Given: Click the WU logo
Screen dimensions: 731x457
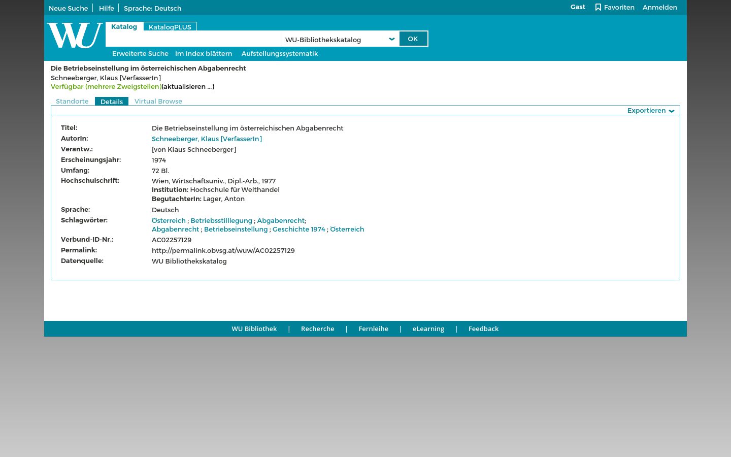Looking at the screenshot, I should coord(75,36).
